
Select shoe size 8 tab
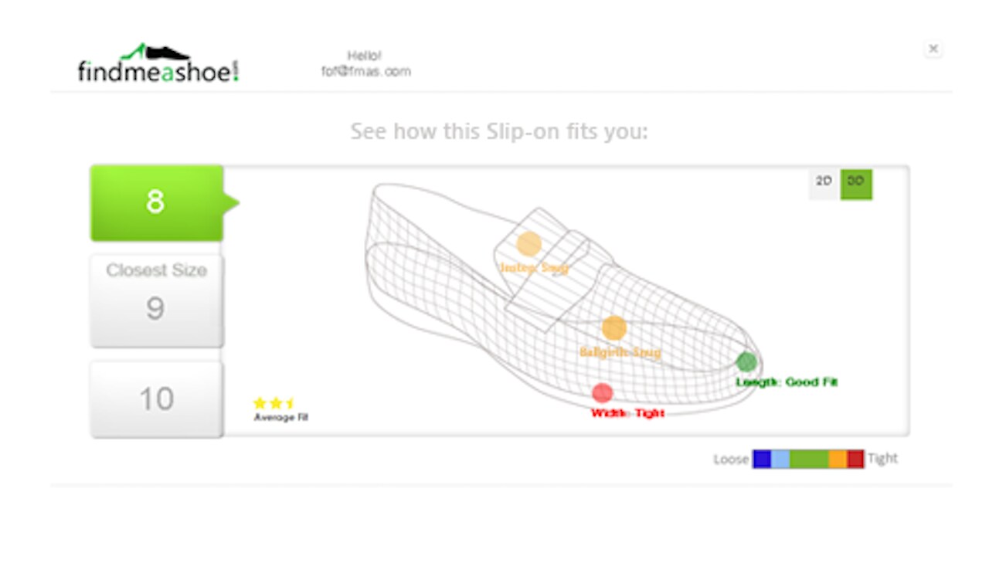pos(156,202)
